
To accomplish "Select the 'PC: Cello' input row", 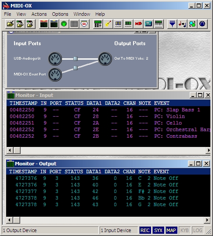I will [108, 123].
